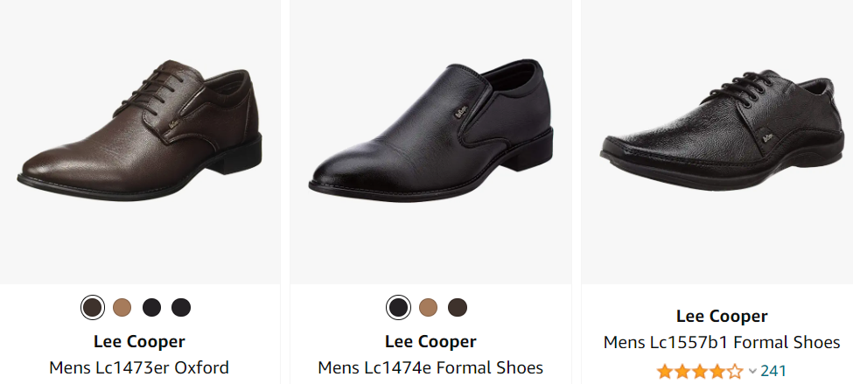Click Lee Cooper brand above Lc1474e title
Viewport: 853px width, 384px height.
(430, 341)
